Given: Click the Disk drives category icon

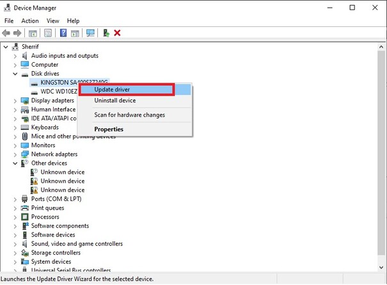Looking at the screenshot, I should click(25, 74).
